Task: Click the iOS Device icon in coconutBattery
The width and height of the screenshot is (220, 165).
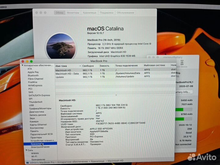Action: pos(182,62)
